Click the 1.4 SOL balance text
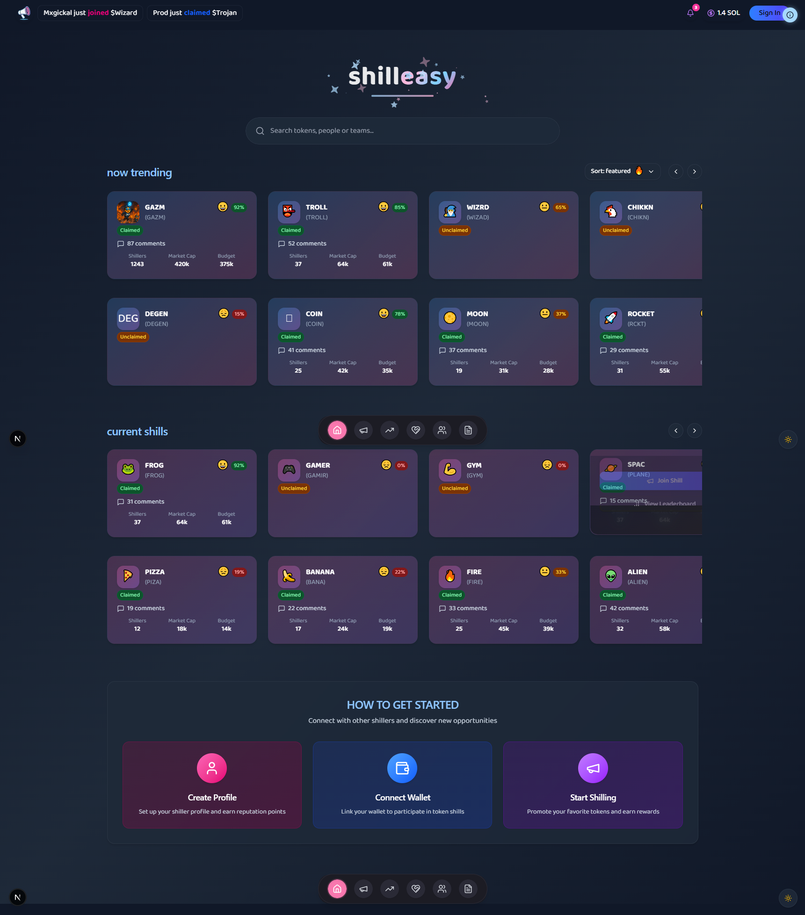The height and width of the screenshot is (915, 805). point(728,13)
